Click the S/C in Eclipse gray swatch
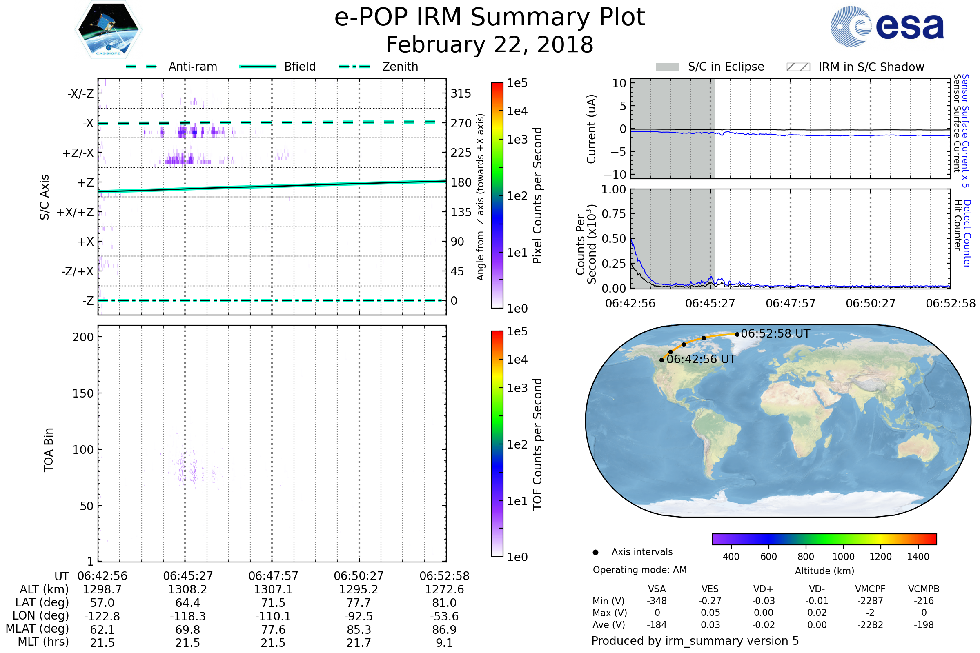Screen dimensions: 980x653 pos(667,67)
